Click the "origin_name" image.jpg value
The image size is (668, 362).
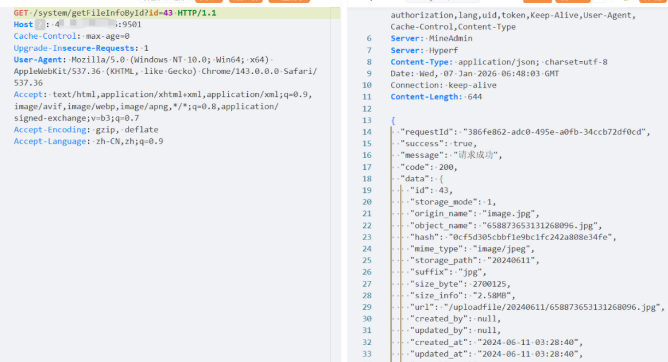[x=510, y=214]
